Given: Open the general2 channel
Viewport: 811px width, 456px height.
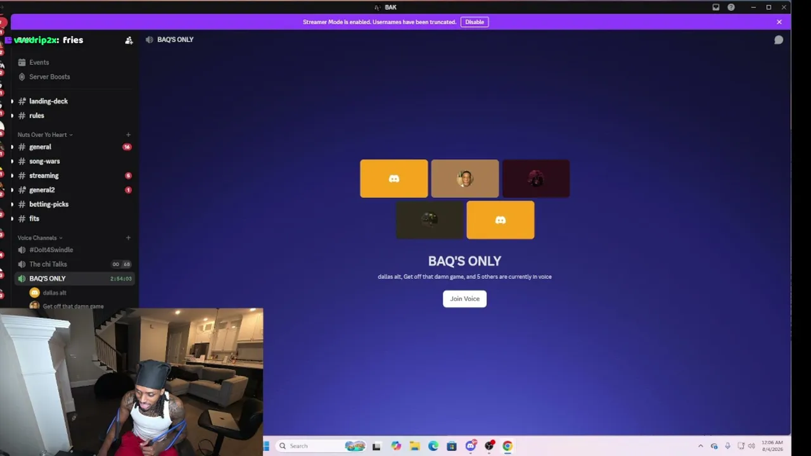Looking at the screenshot, I should (73, 190).
